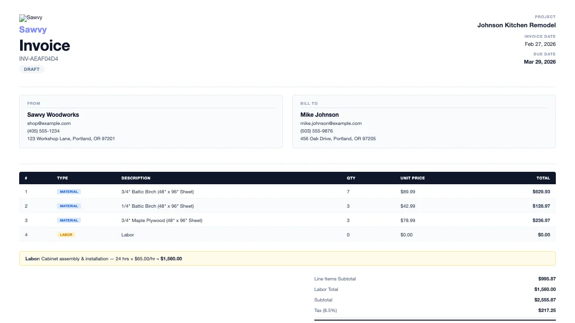Select the UNIT PRICE column header
Viewport: 575px width, 323px height.
click(412, 178)
